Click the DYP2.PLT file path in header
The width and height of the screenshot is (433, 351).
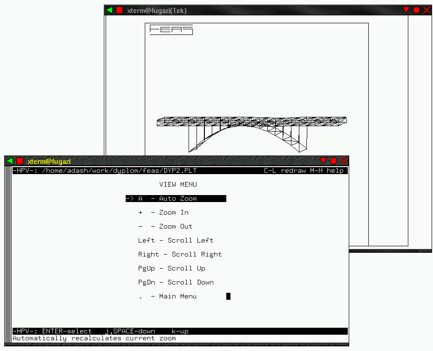[x=119, y=171]
